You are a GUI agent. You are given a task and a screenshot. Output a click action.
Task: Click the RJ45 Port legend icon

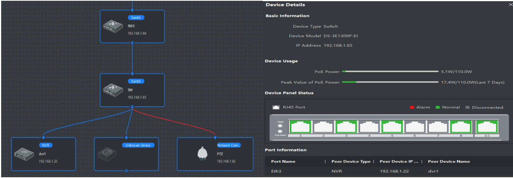(276, 107)
